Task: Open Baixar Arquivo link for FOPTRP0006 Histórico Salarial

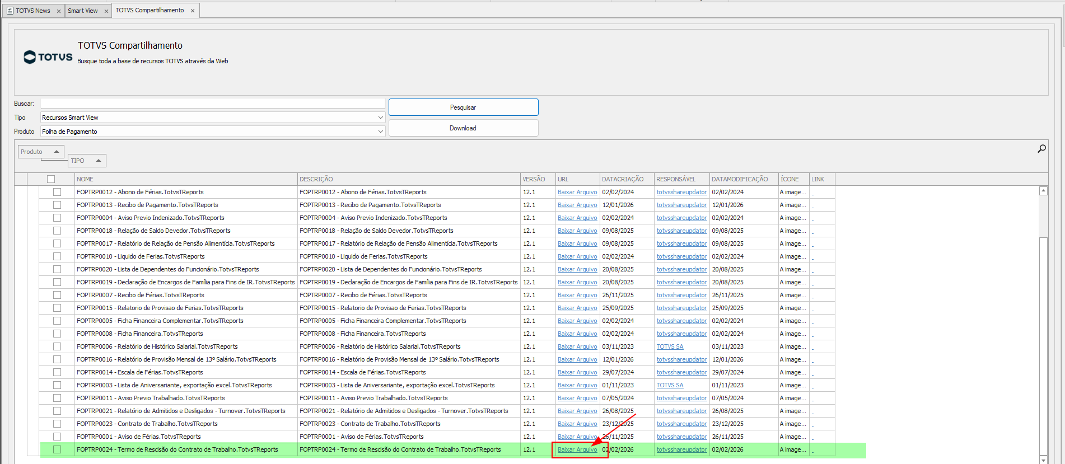Action: click(x=577, y=346)
